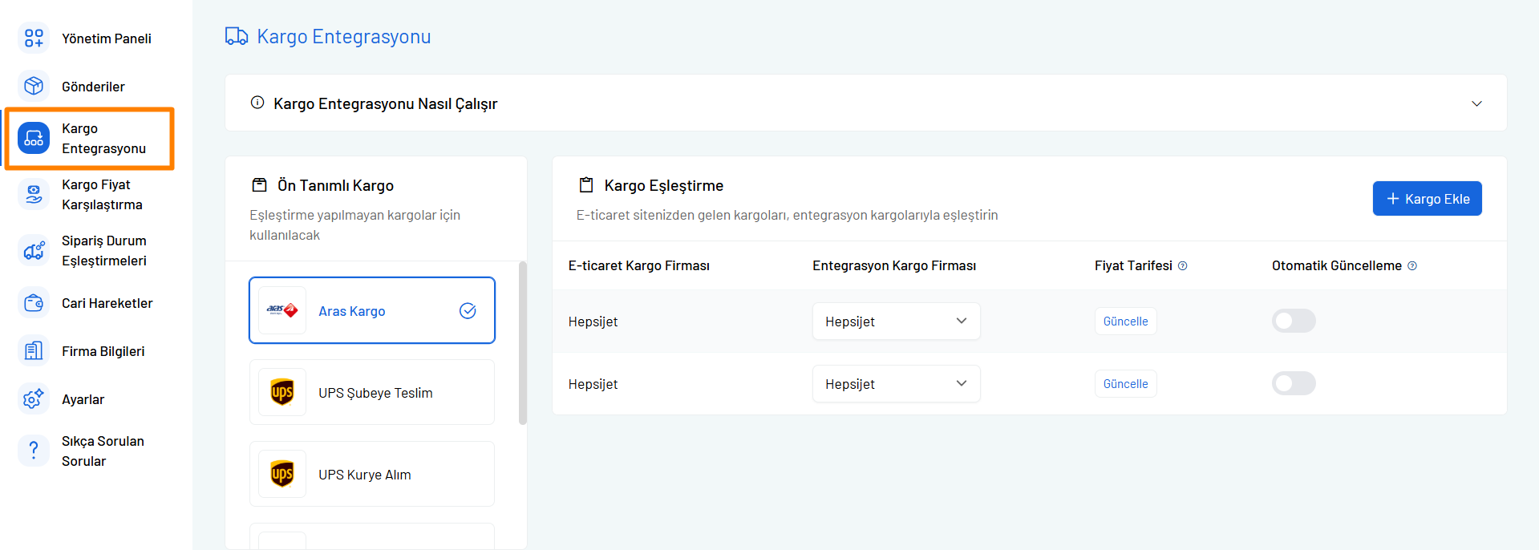Click the Kargo Ekle button

tap(1427, 199)
